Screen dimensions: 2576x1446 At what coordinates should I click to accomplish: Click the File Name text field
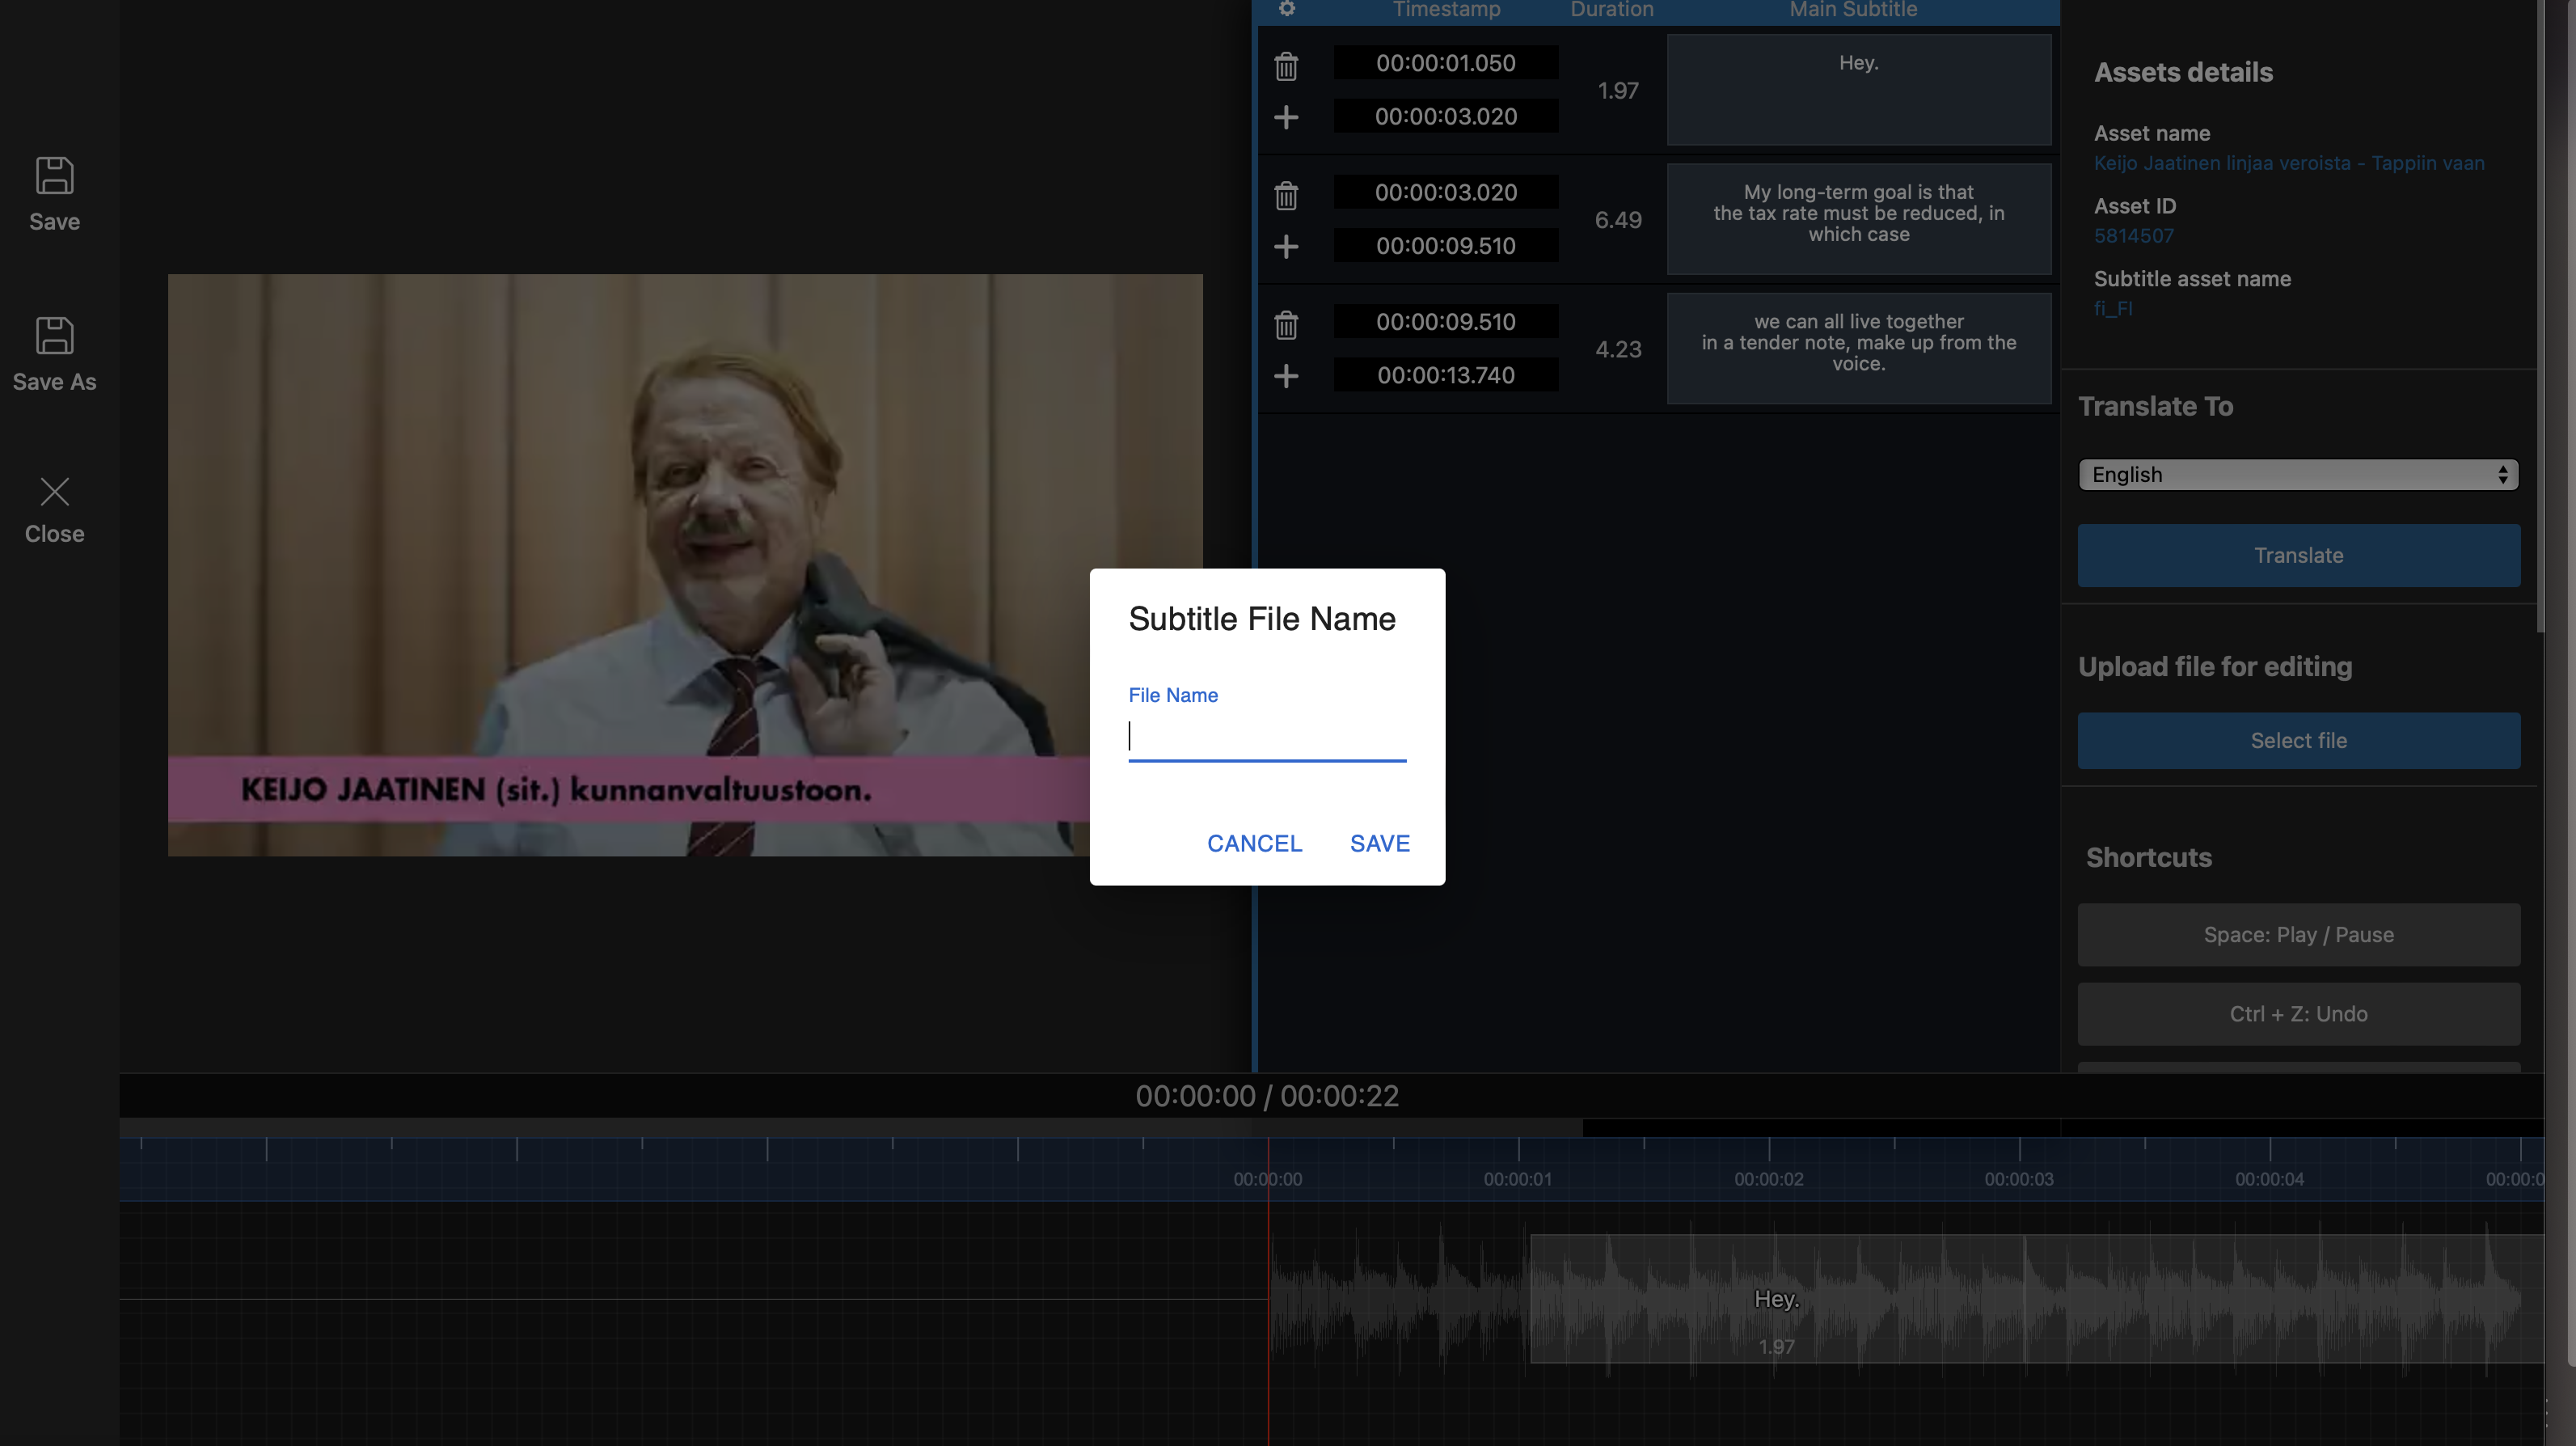click(x=1266, y=738)
